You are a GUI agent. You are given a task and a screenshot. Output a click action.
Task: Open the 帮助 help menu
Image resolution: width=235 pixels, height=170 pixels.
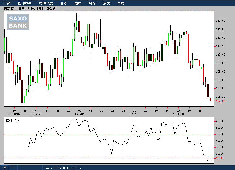coord(121,3)
